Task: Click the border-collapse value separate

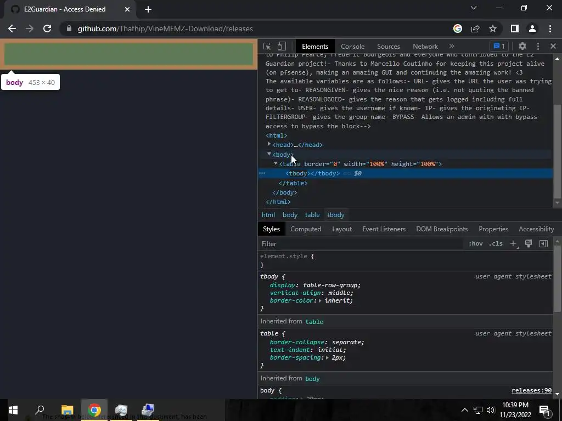Action: (x=346, y=342)
